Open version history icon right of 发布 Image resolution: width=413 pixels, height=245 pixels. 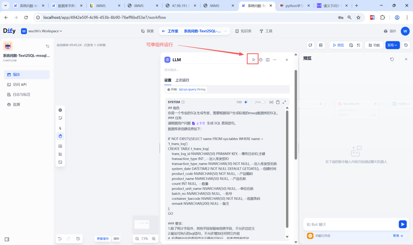(406, 45)
